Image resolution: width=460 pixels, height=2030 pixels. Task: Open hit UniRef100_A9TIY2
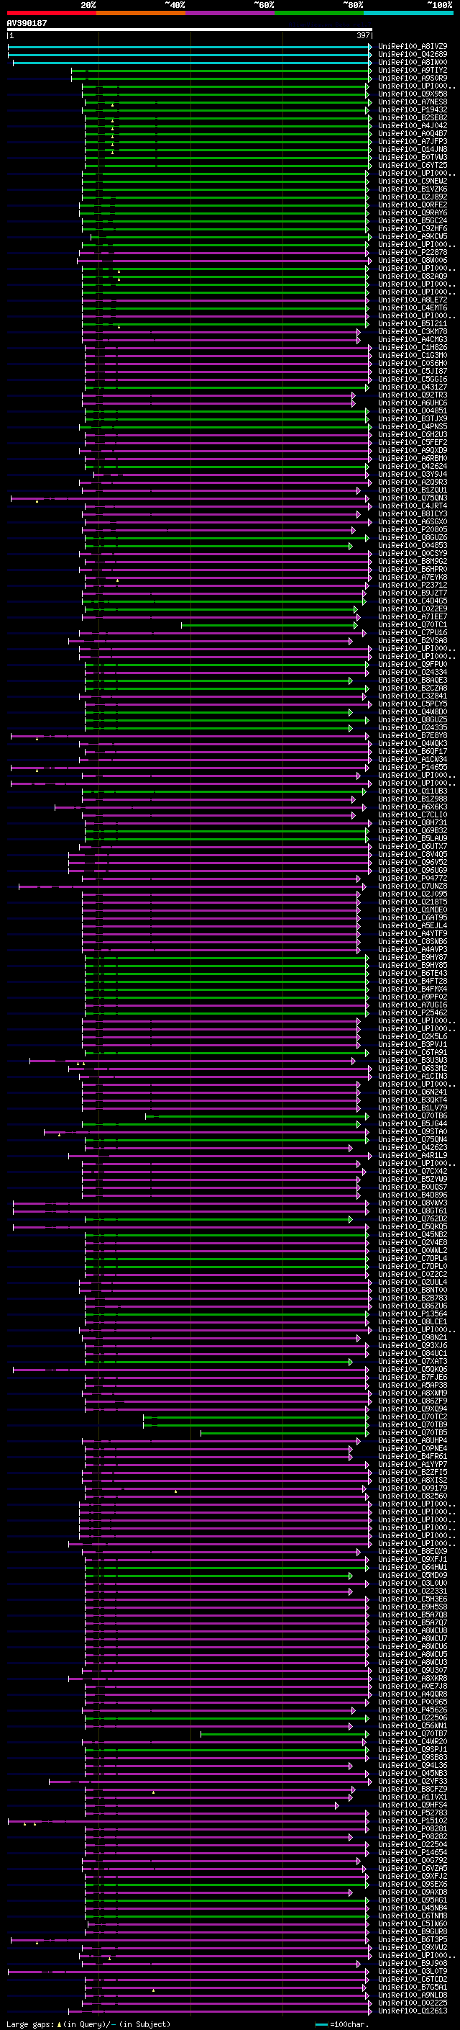click(413, 70)
